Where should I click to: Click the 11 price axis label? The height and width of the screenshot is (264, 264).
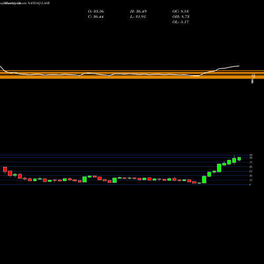click(251, 180)
